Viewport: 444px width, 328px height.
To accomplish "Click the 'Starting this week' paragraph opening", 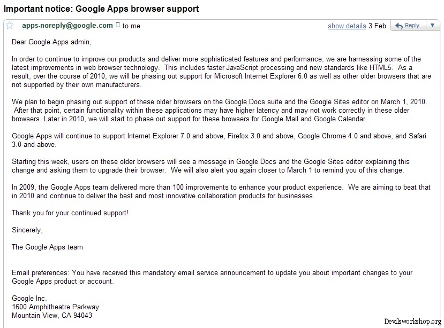I will [40, 162].
